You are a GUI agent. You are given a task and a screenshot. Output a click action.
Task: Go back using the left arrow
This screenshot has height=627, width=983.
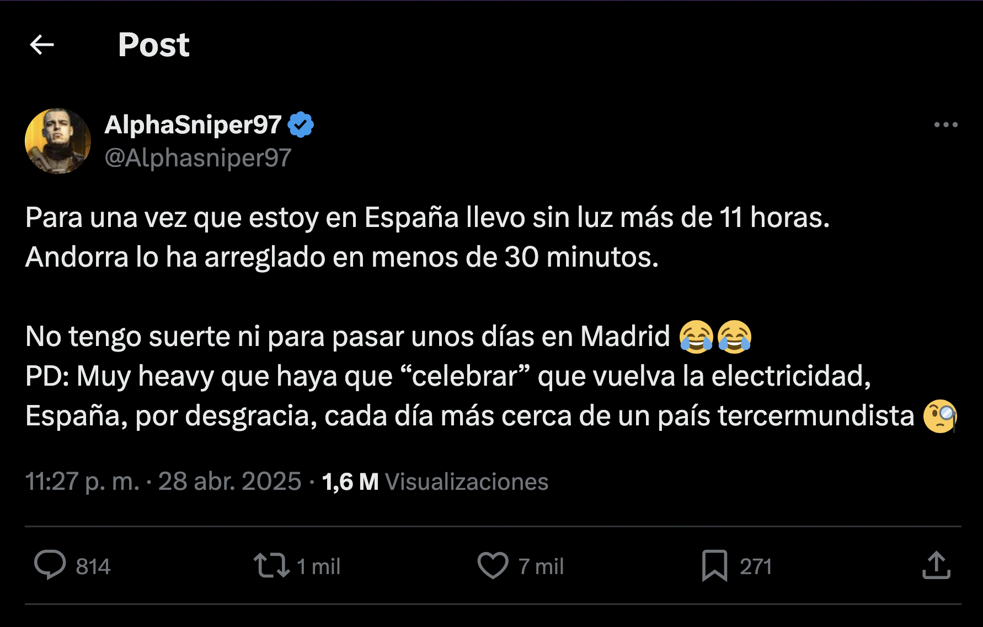coord(42,45)
